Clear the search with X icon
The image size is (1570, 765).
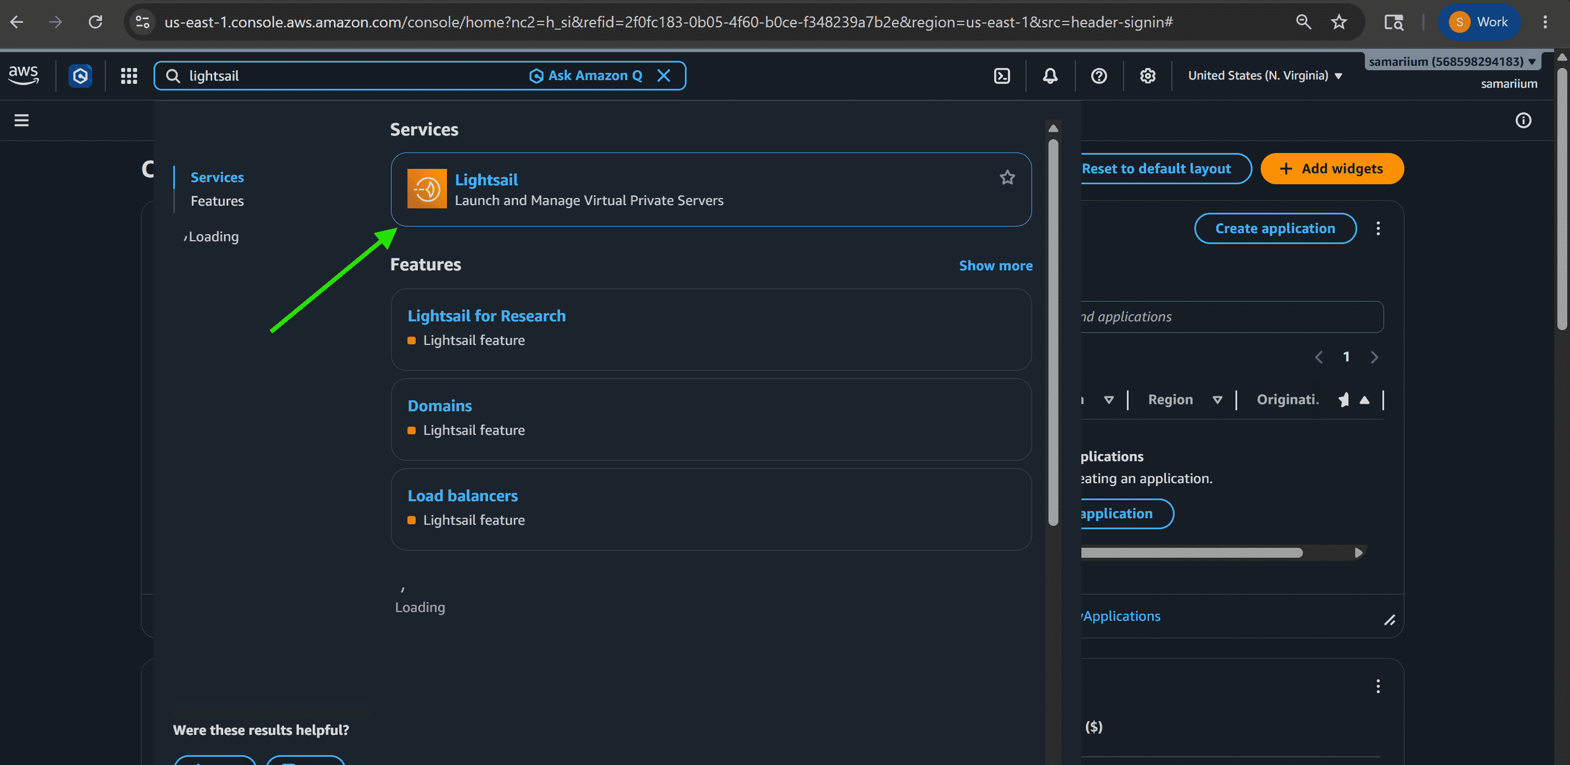tap(664, 76)
